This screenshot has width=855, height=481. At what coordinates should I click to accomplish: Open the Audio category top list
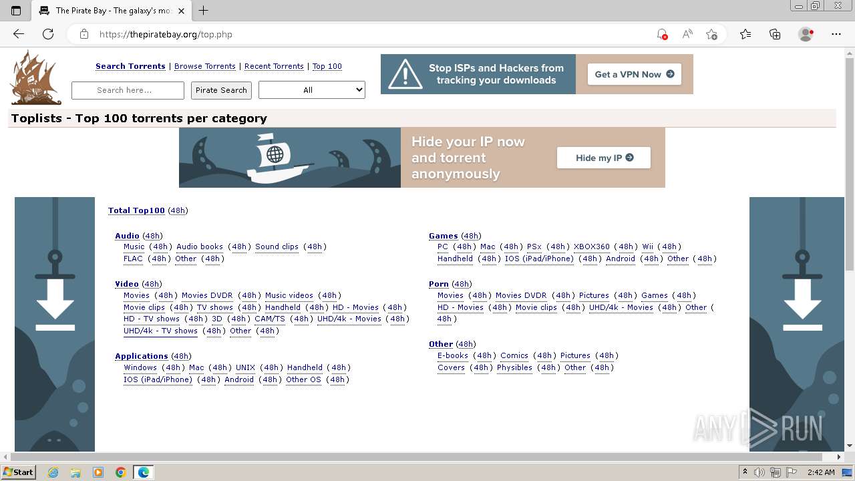point(127,236)
